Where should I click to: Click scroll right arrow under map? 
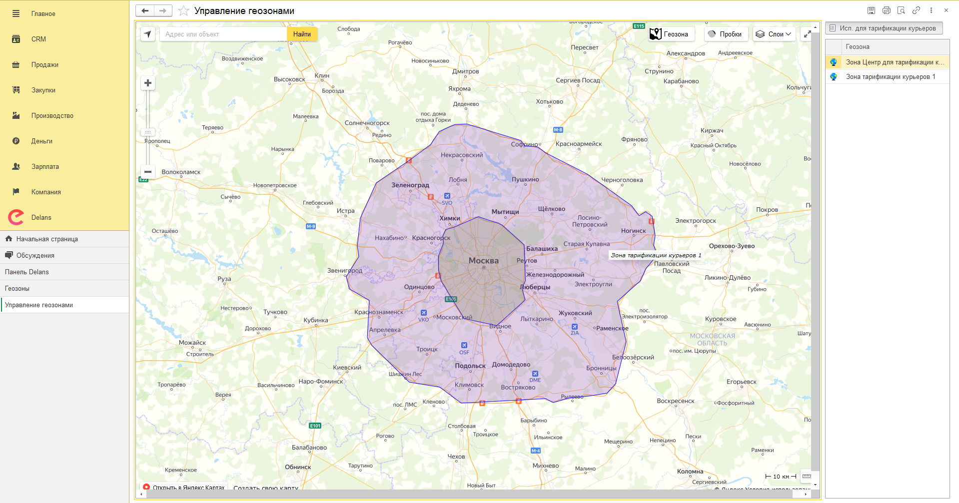806,494
